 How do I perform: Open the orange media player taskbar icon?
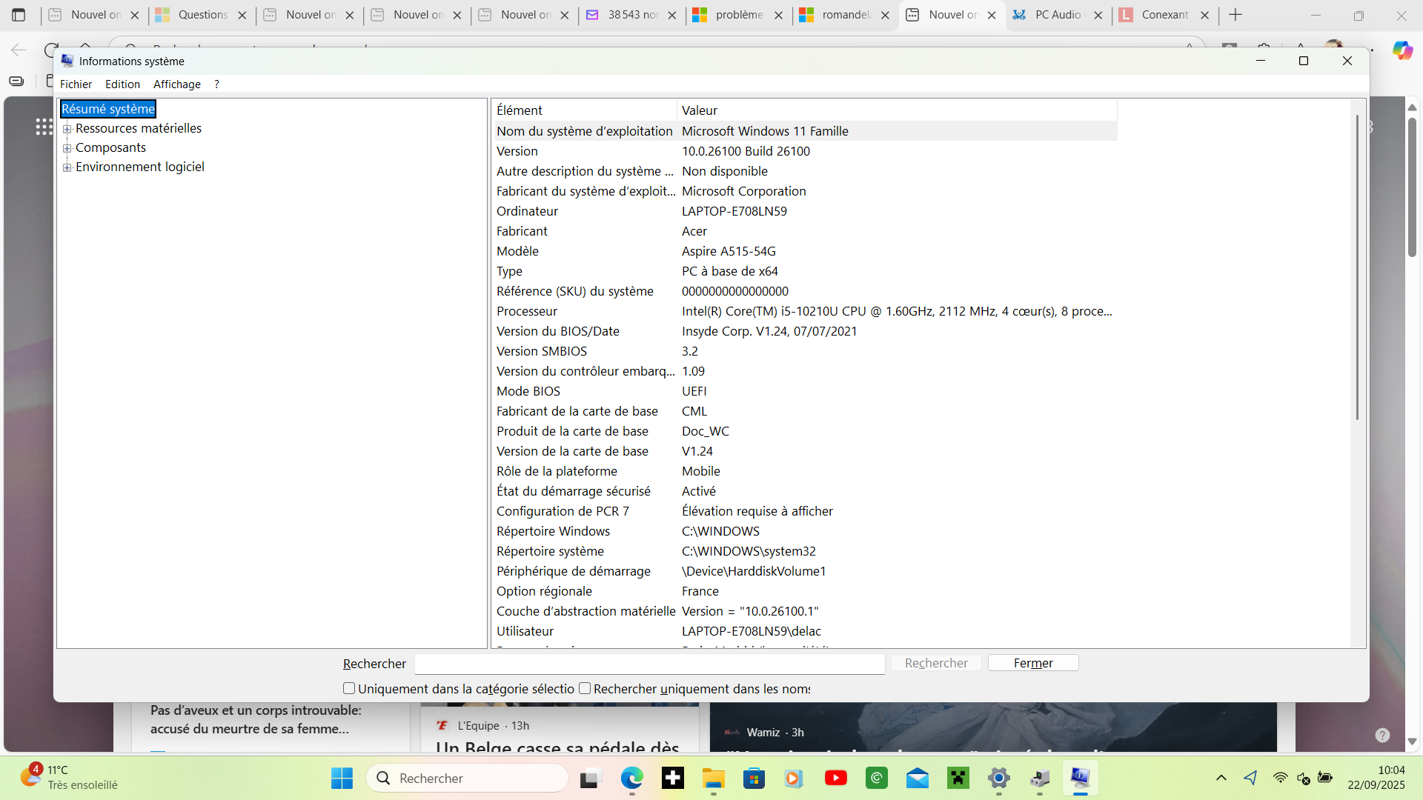(x=795, y=778)
